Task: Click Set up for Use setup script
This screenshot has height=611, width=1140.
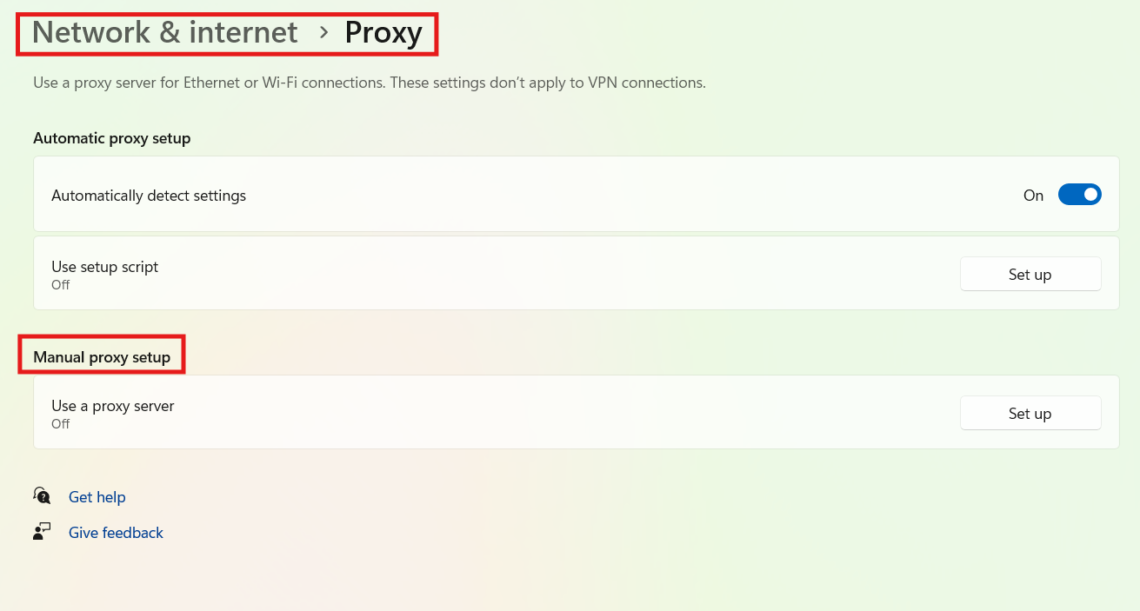Action: 1030,274
